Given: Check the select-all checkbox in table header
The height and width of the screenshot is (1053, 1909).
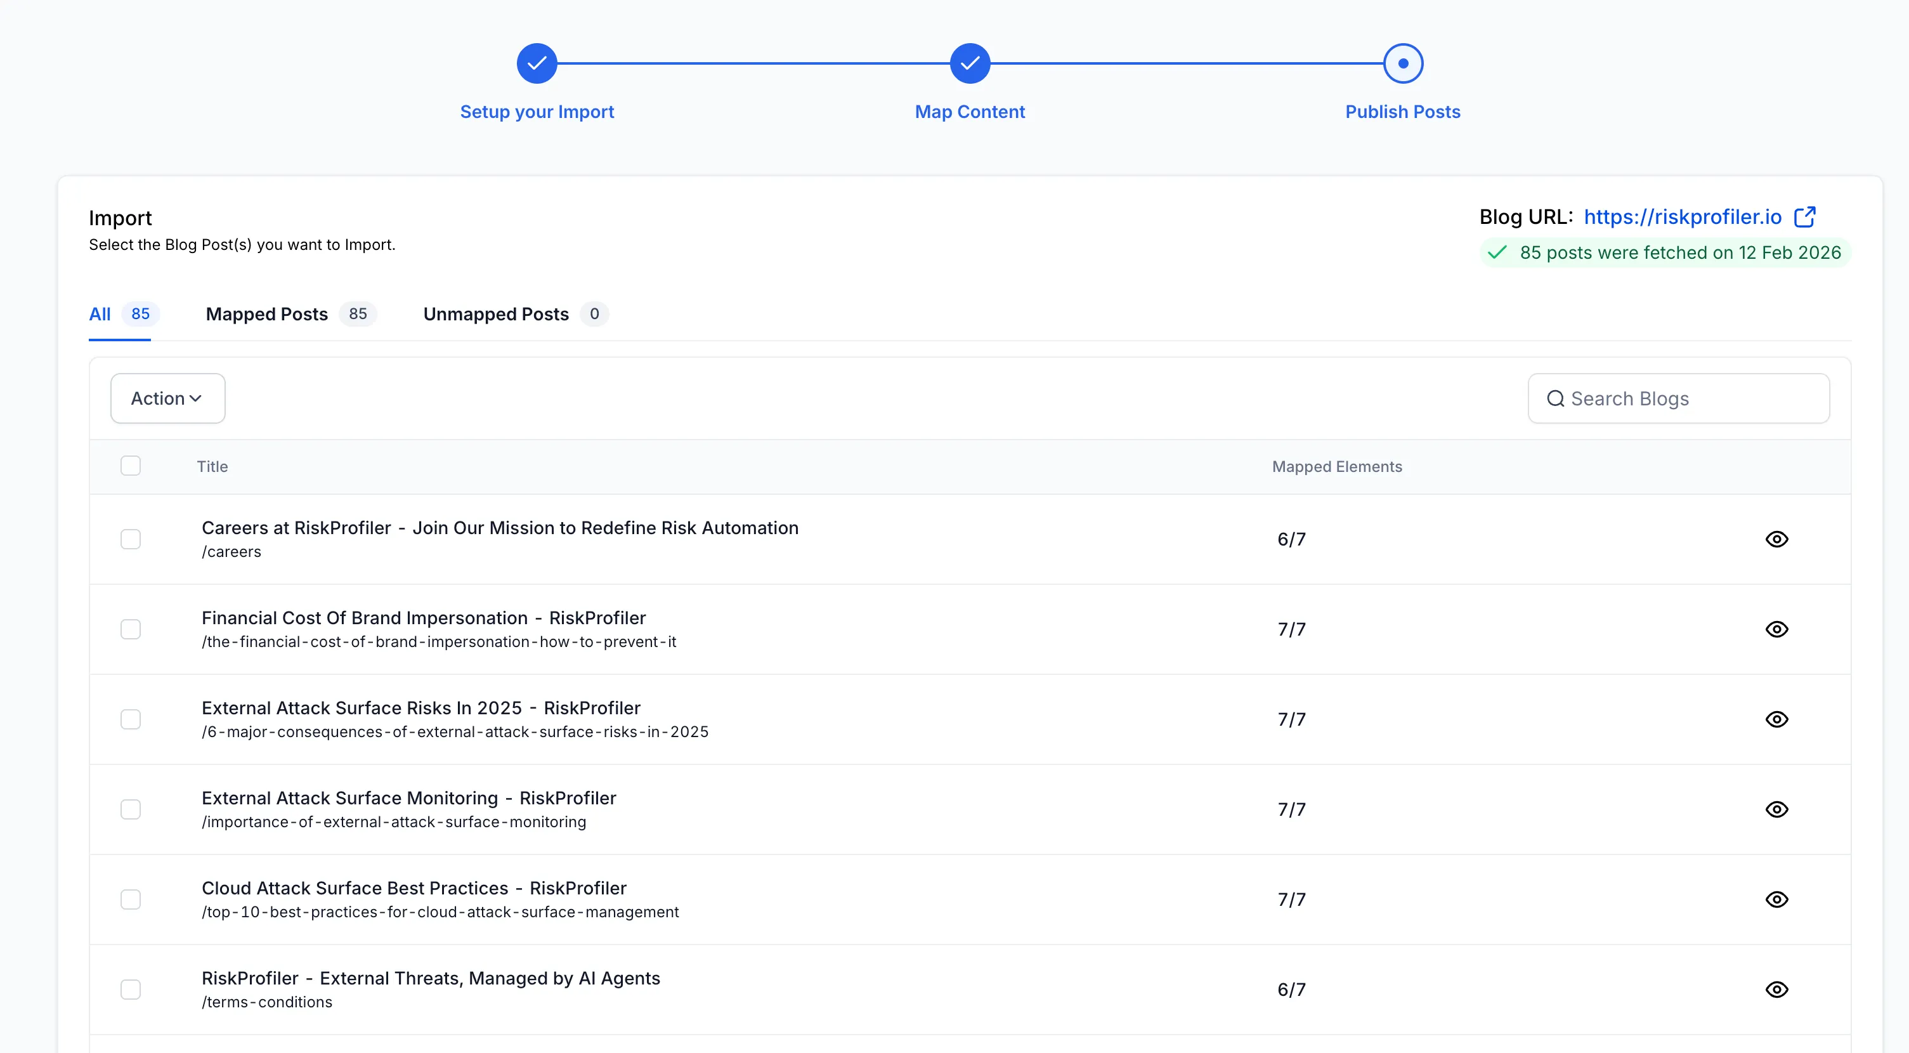Looking at the screenshot, I should coord(131,466).
